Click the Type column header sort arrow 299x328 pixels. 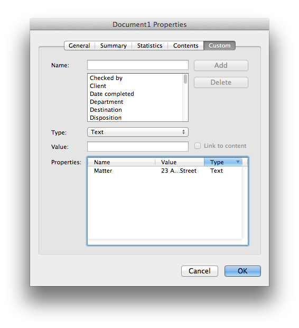[x=238, y=162]
